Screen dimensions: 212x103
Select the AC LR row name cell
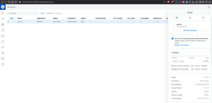point(20,22)
